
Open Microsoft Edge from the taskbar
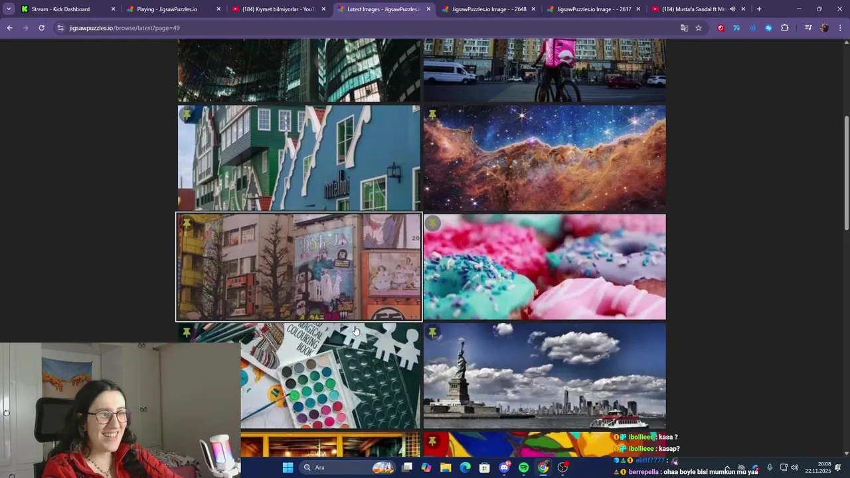pos(465,467)
